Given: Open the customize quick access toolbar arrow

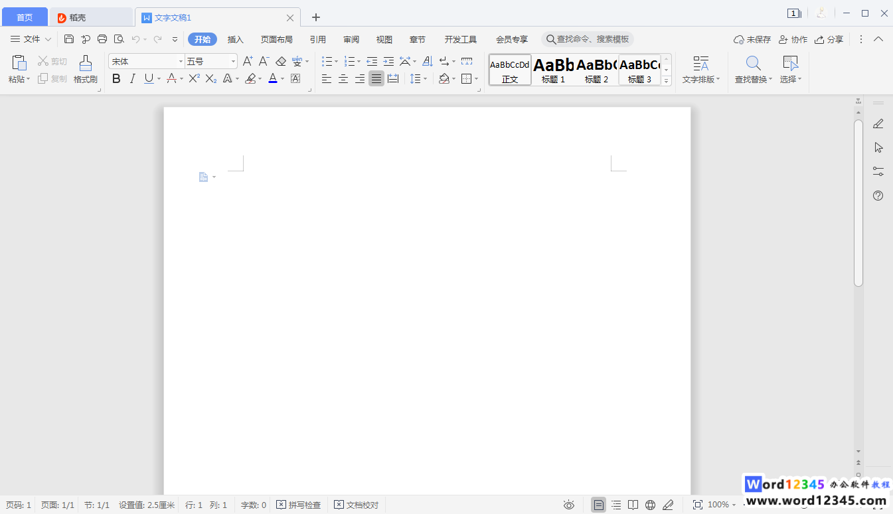Looking at the screenshot, I should (175, 39).
